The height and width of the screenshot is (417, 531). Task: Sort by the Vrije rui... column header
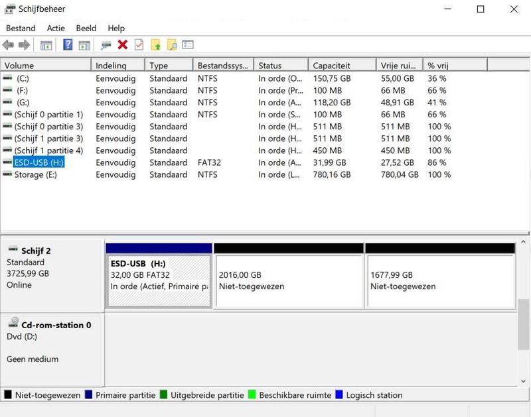click(x=400, y=65)
